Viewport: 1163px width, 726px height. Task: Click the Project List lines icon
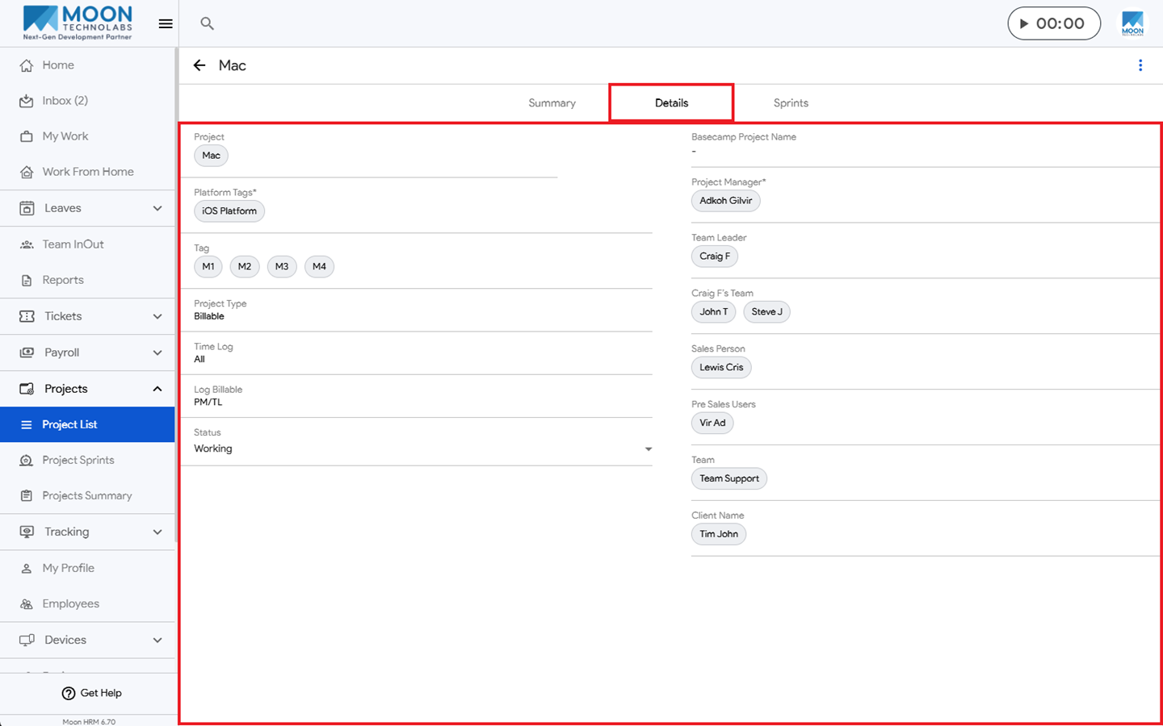(x=27, y=424)
